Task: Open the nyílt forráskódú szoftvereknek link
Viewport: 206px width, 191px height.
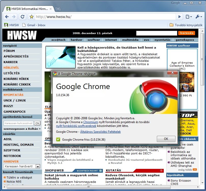Action: click(76, 126)
